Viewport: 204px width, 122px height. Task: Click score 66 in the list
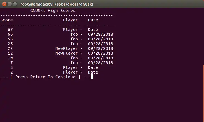tap(10, 34)
